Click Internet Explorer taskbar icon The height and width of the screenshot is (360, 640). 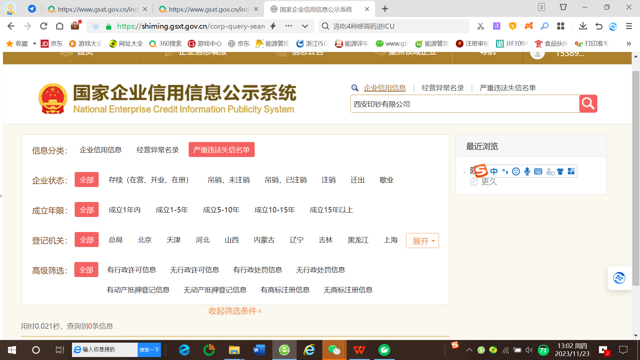309,350
